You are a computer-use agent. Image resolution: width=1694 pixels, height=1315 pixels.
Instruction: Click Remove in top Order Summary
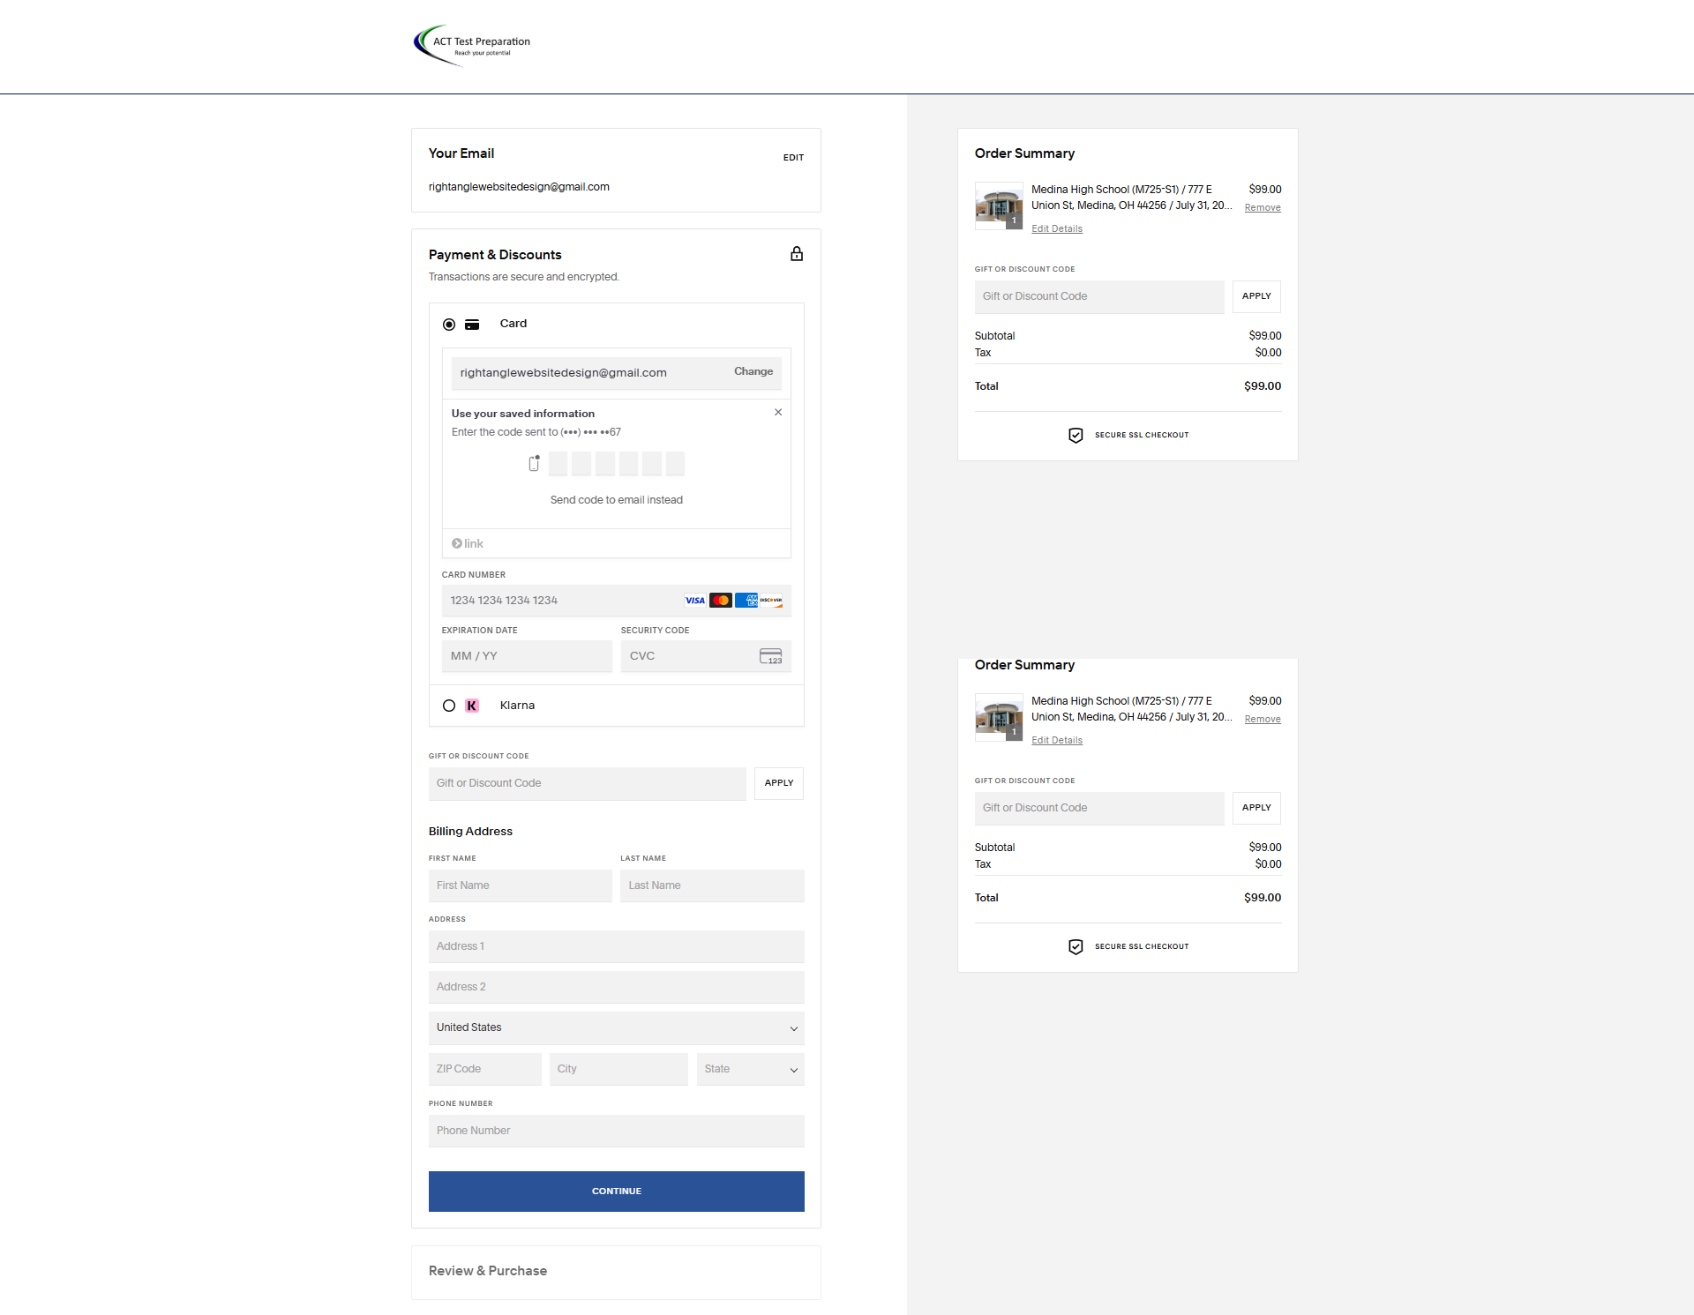(1263, 208)
